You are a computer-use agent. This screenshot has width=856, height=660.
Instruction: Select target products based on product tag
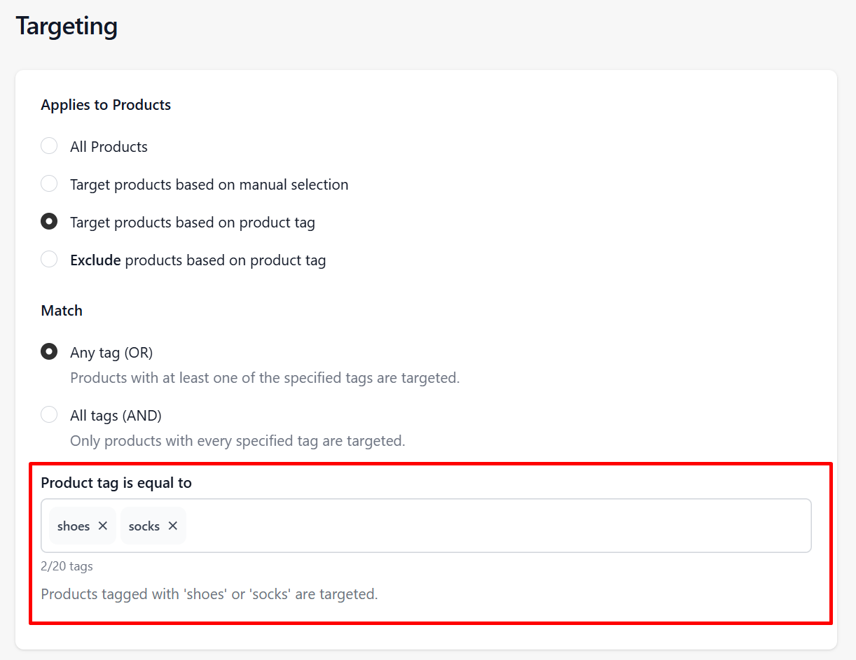[49, 222]
